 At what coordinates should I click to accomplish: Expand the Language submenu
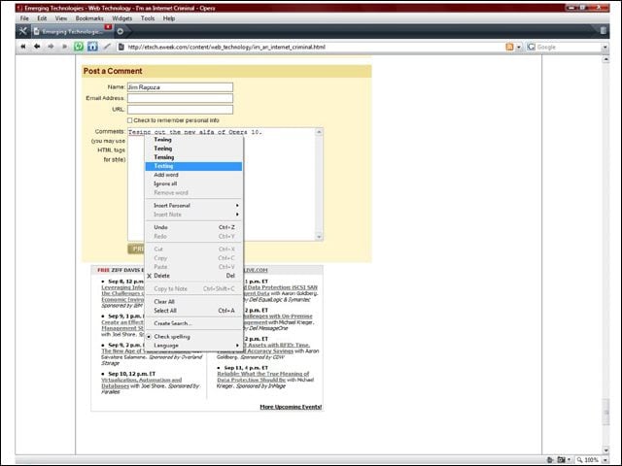pos(193,346)
